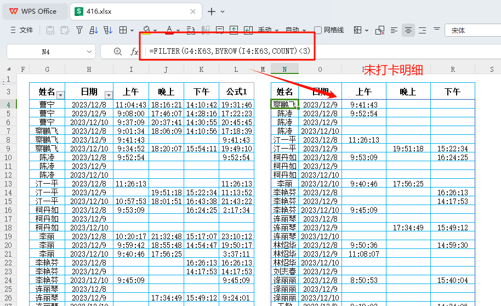Image resolution: width=501 pixels, height=306 pixels.
Task: Click the 公式1 header cell
Action: point(236,92)
